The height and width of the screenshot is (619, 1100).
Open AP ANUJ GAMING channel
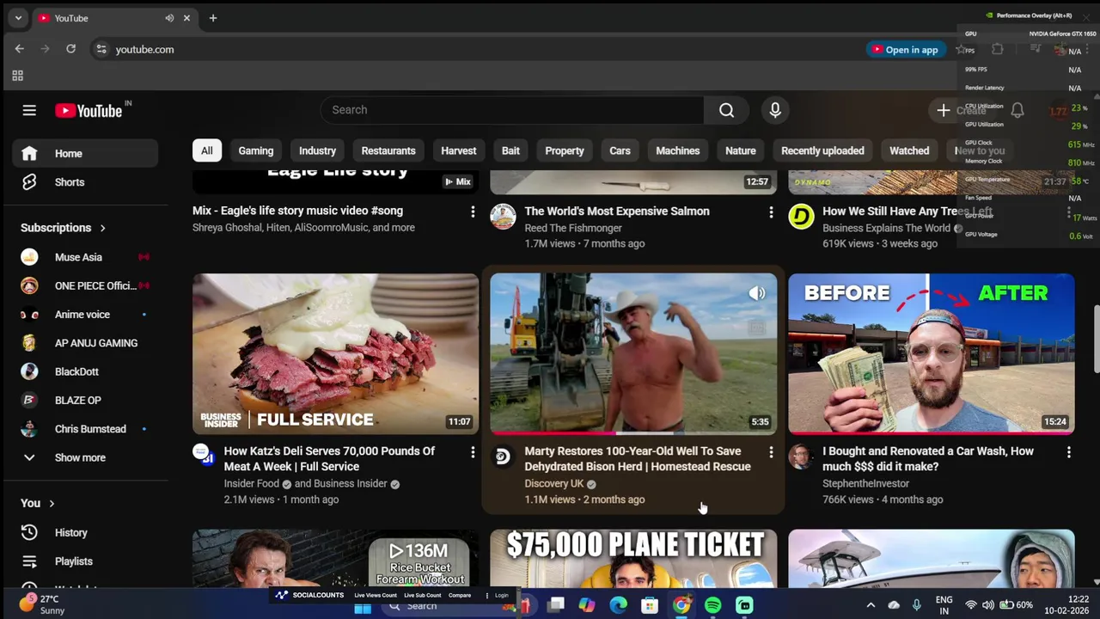coord(85,343)
